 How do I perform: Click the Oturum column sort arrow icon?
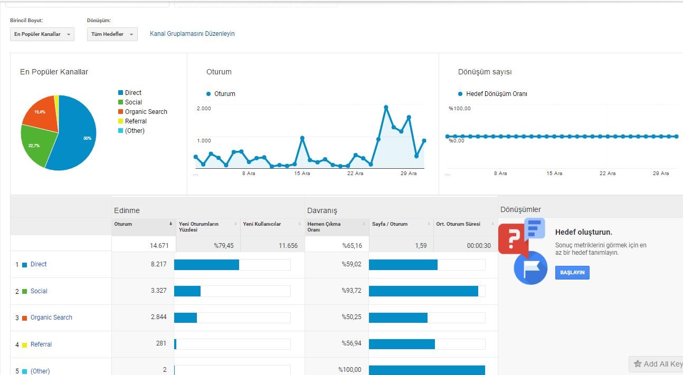(170, 224)
